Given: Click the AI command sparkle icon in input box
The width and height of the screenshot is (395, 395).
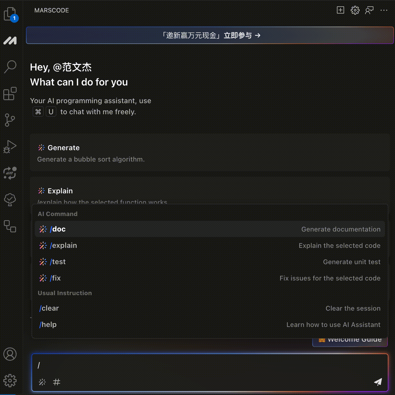Looking at the screenshot, I should tap(42, 382).
